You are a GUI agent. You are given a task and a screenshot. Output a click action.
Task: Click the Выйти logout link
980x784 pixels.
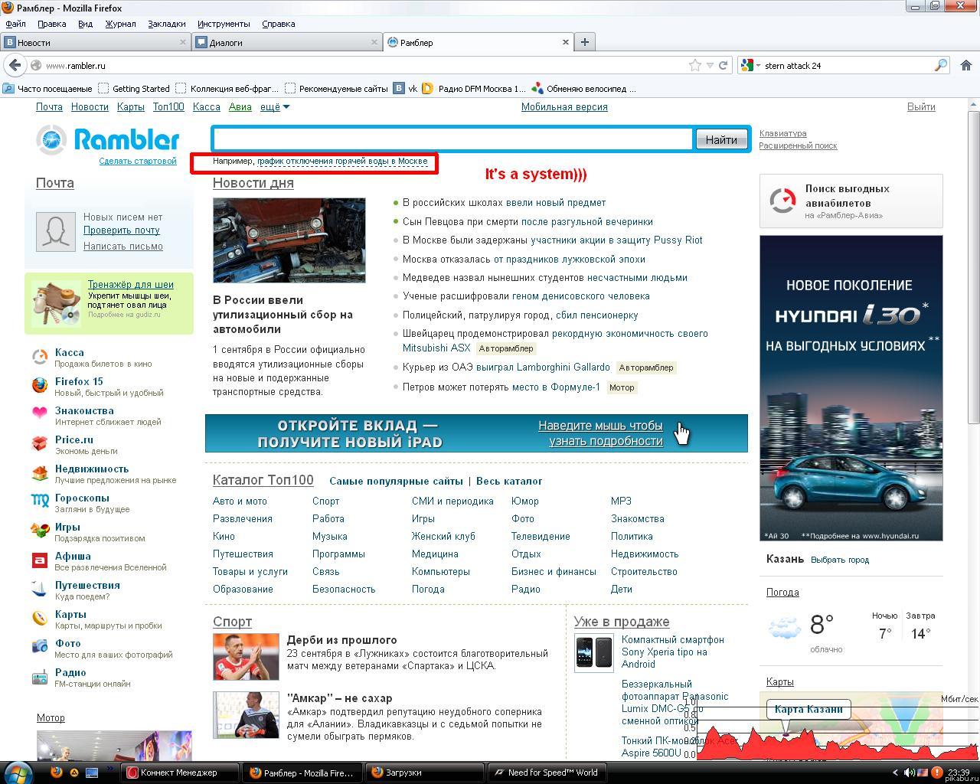921,107
